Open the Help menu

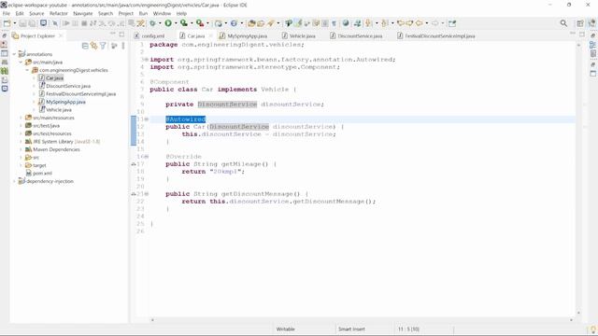pos(181,13)
